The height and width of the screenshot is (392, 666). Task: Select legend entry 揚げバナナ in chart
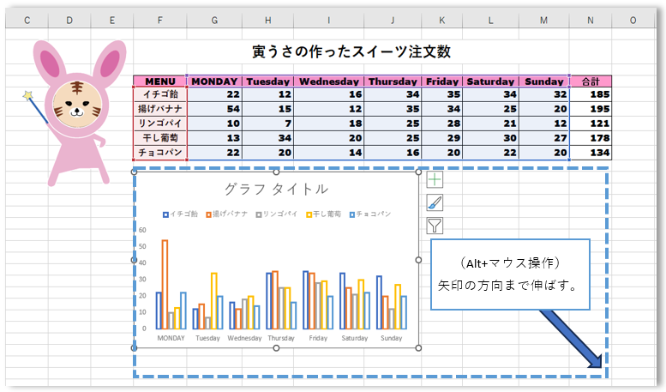(x=227, y=214)
